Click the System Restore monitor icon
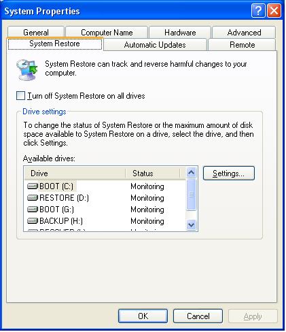 [x=26, y=69]
